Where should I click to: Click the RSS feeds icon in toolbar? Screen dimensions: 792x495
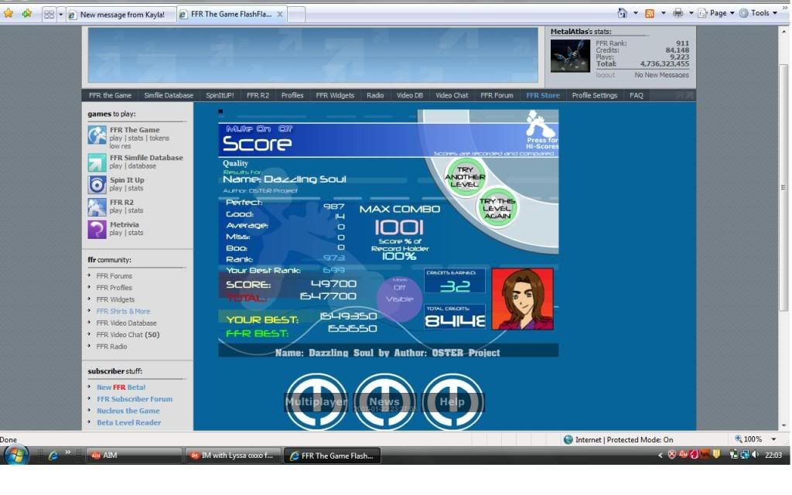pos(650,13)
